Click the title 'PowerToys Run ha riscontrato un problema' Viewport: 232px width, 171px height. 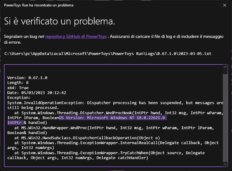pos(39,5)
